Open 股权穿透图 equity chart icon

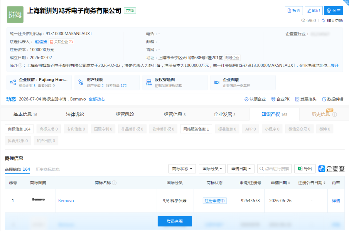(149, 83)
